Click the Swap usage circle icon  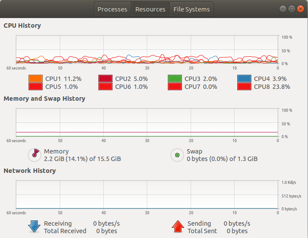[x=177, y=155]
